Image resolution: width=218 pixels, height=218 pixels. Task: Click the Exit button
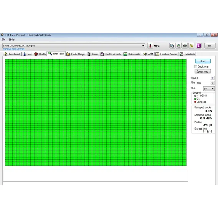pos(210,46)
